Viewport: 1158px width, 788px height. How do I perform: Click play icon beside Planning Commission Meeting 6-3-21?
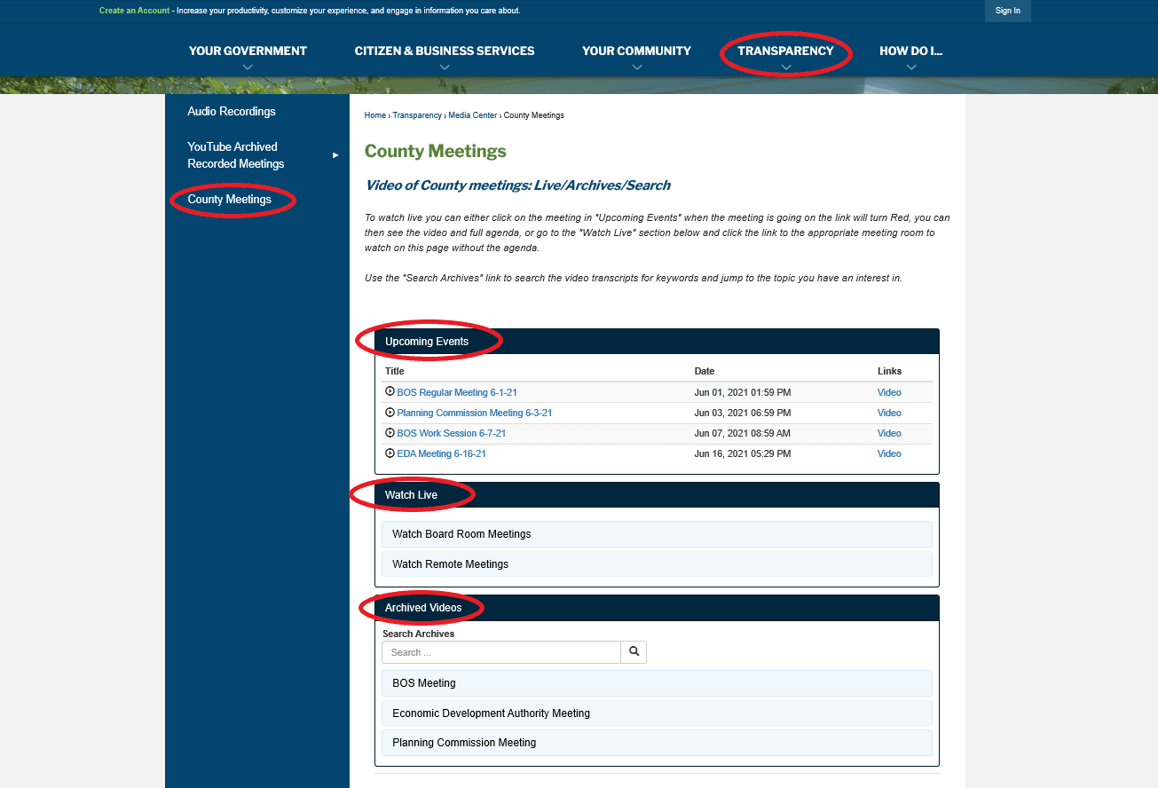390,413
